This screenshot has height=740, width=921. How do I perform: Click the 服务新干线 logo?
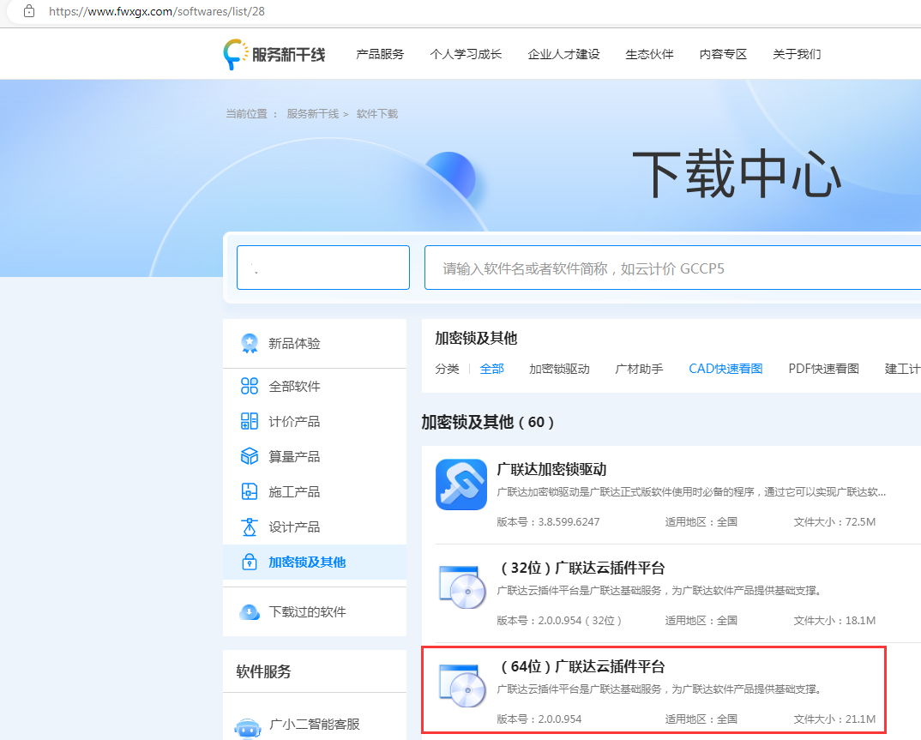click(x=274, y=55)
